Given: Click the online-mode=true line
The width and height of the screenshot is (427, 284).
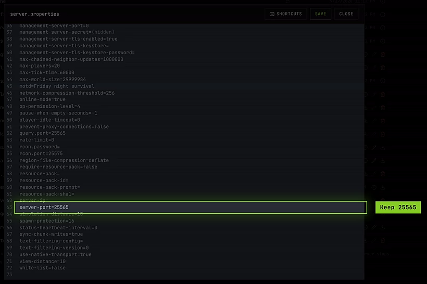Looking at the screenshot, I should point(43,99).
